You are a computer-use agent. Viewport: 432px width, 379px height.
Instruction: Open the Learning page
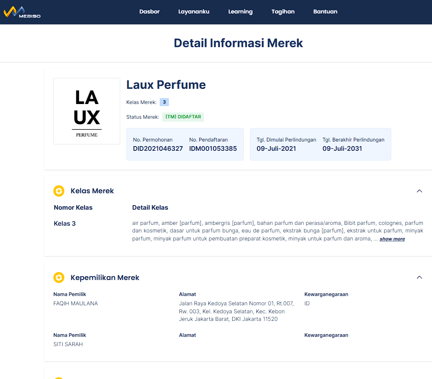click(240, 12)
